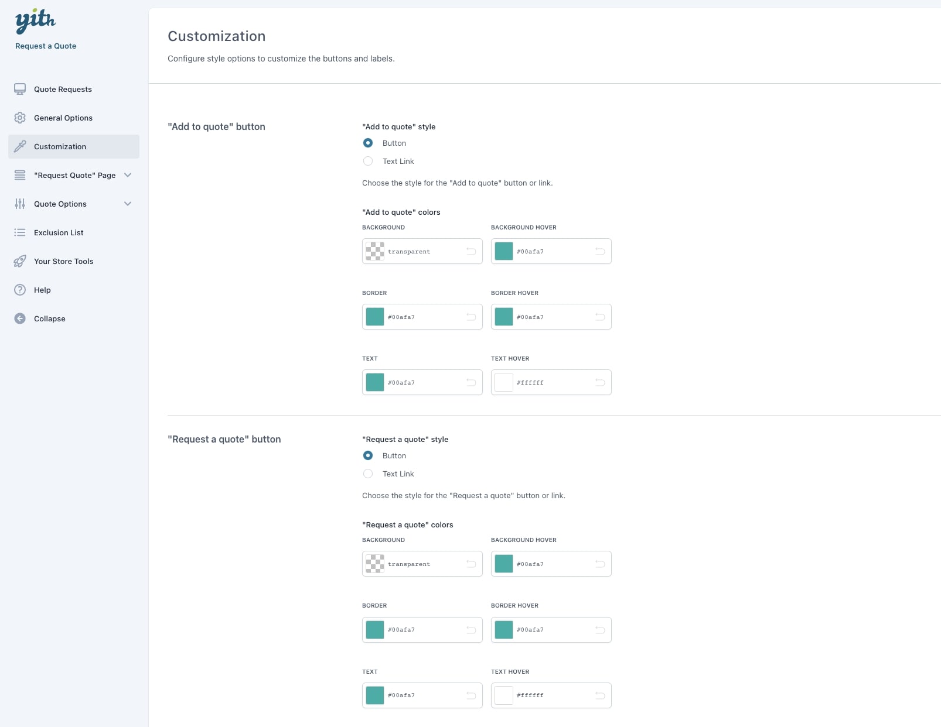Select Text Link for Add to quote style
This screenshot has width=941, height=727.
(x=368, y=161)
